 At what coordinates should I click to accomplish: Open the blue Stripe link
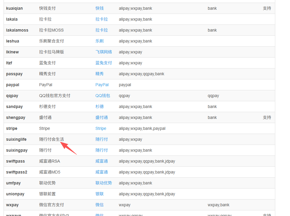pyautogui.click(x=101, y=128)
